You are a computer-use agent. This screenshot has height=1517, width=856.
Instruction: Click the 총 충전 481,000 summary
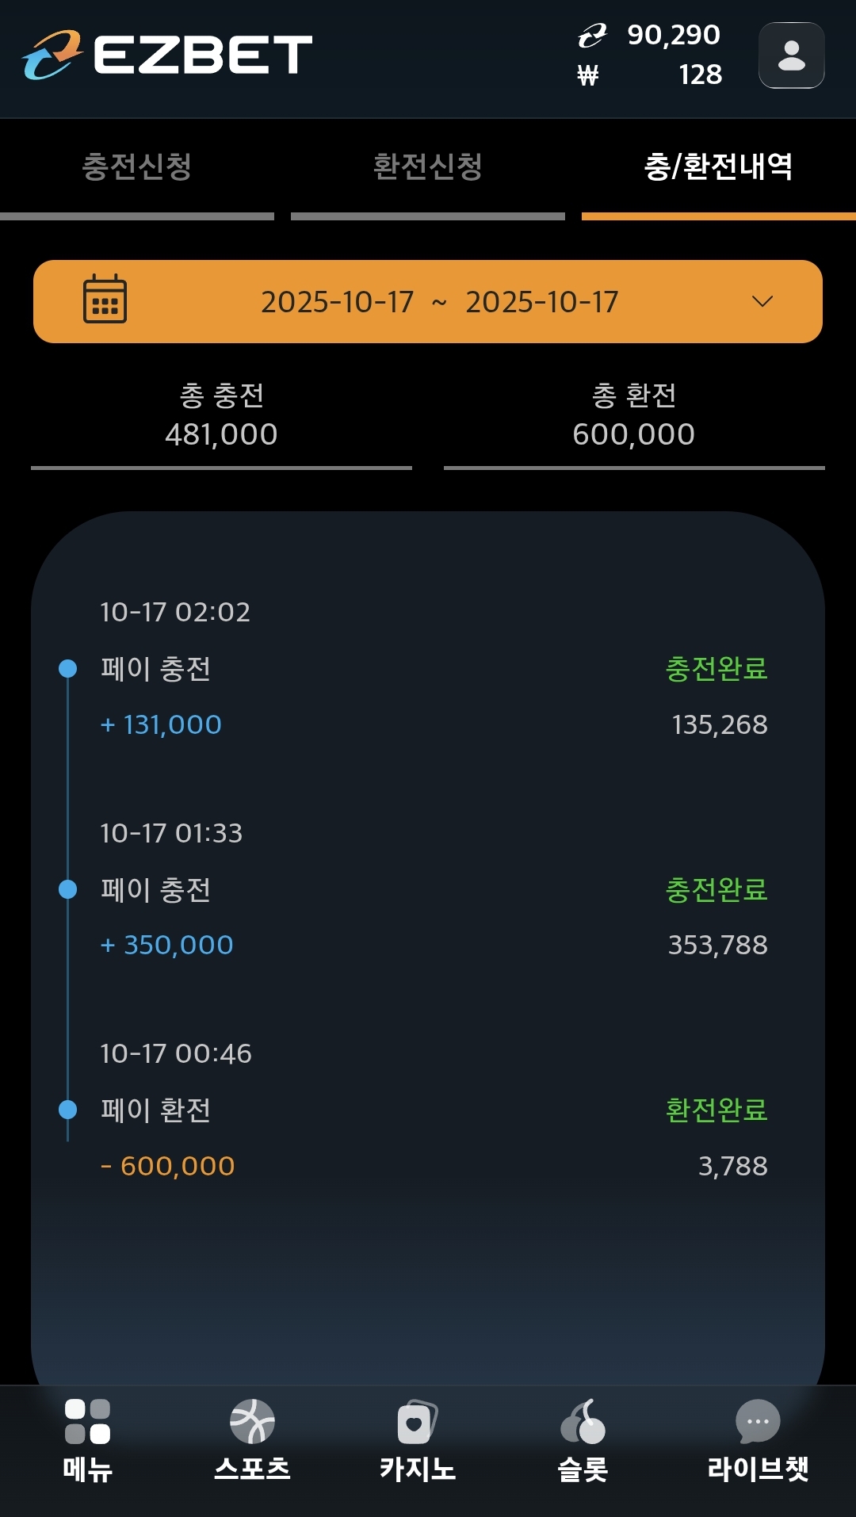[x=221, y=415]
